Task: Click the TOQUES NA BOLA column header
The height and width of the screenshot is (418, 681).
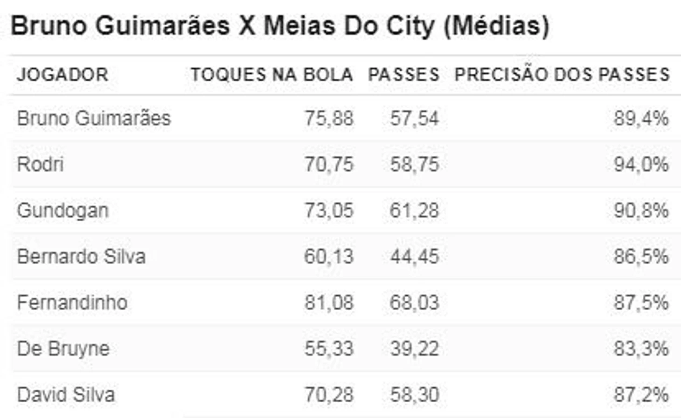Action: tap(271, 75)
